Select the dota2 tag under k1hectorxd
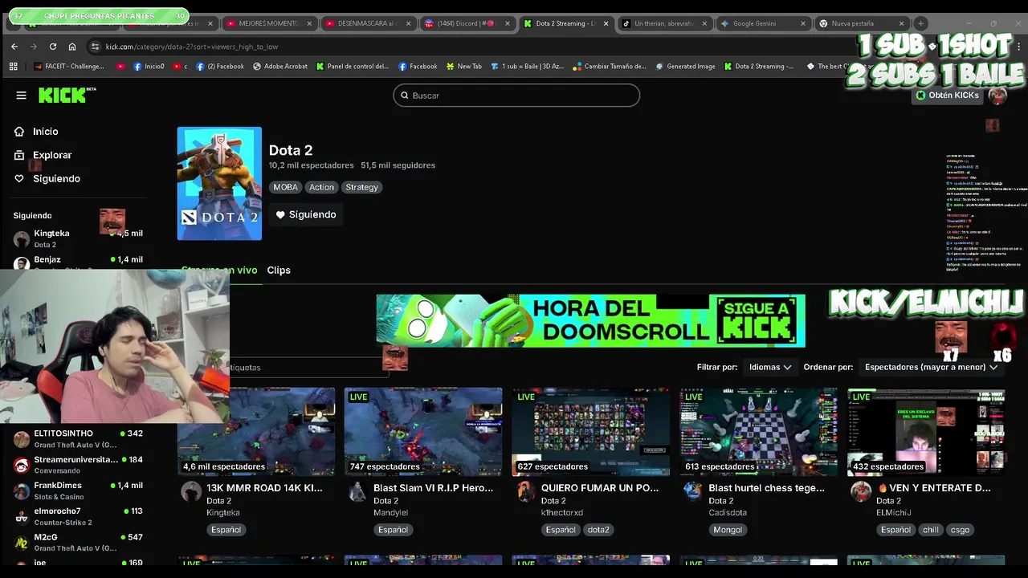Viewport: 1028px width, 578px height. (598, 530)
